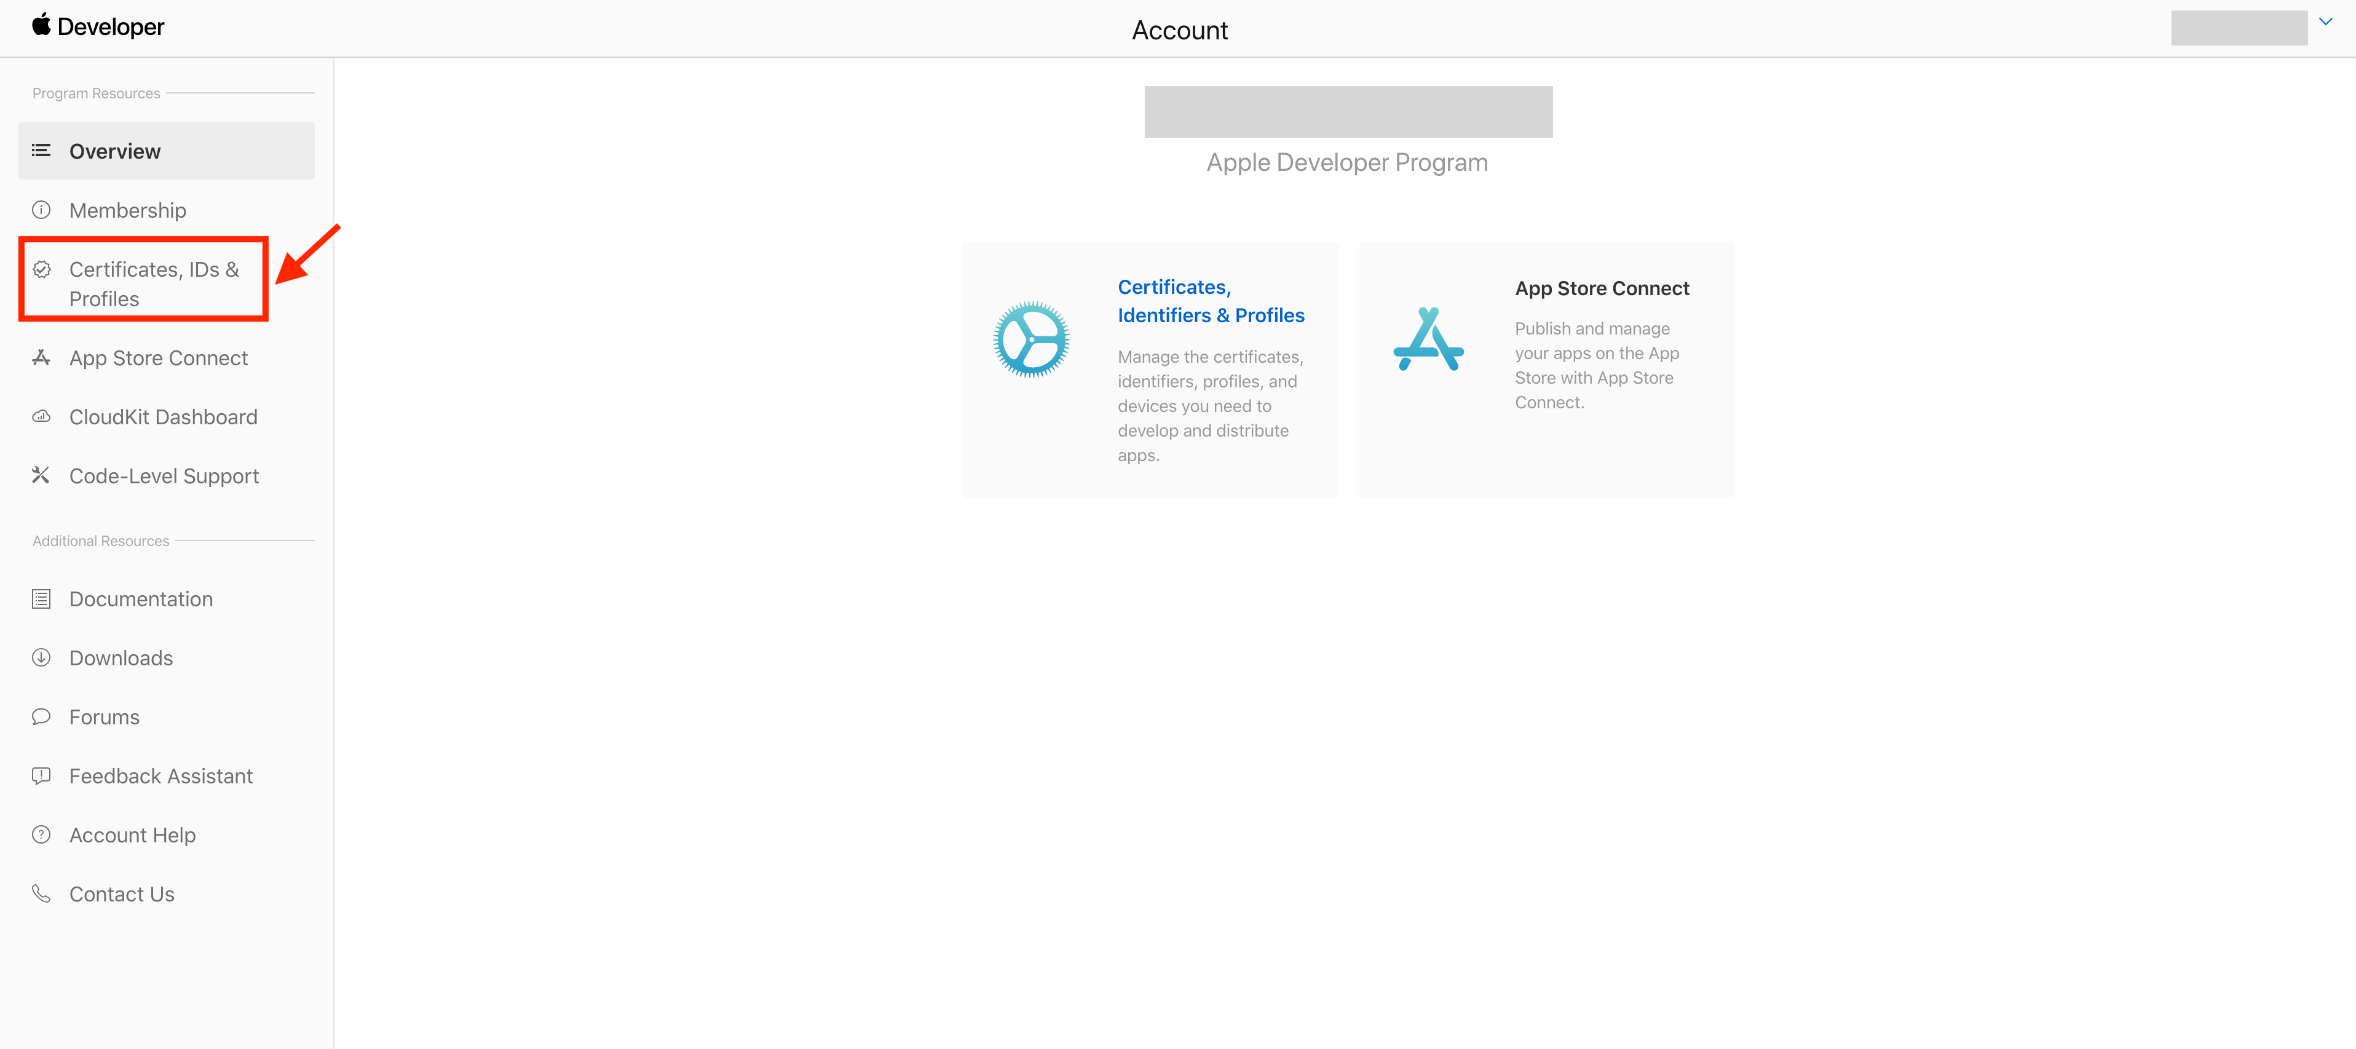This screenshot has height=1049, width=2356.
Task: Open the Documentation sidebar link
Action: (141, 599)
